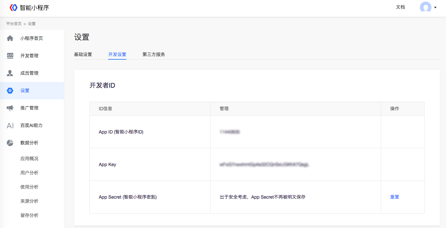The height and width of the screenshot is (228, 446).
Task: Select the 开发设置 tab
Action: (x=117, y=54)
